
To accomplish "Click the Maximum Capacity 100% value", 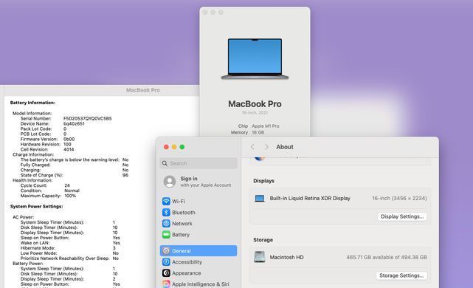I will click(70, 196).
